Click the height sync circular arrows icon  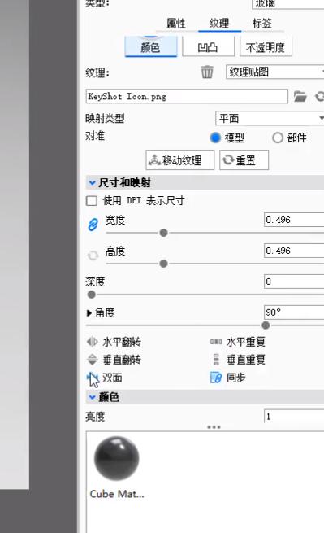click(93, 256)
